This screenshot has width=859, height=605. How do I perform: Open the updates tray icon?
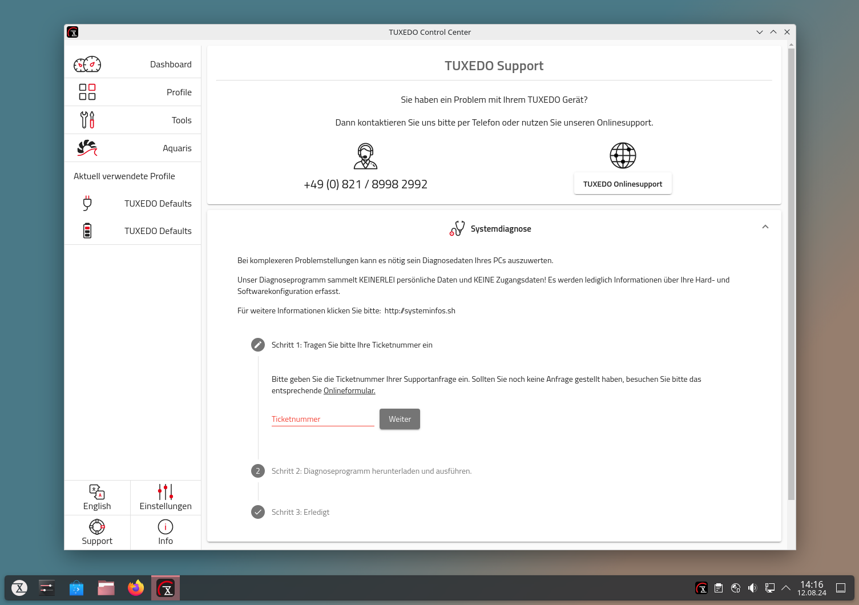(x=736, y=588)
